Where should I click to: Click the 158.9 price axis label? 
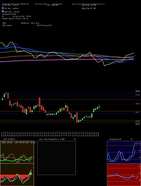pyautogui.click(x=137, y=112)
